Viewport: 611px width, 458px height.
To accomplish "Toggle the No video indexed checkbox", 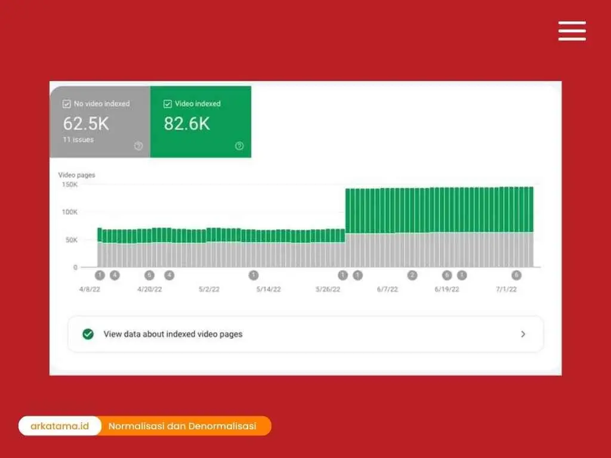I will point(67,104).
